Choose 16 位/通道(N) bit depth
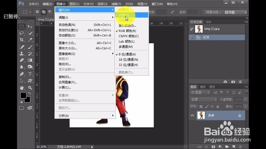 [132, 59]
